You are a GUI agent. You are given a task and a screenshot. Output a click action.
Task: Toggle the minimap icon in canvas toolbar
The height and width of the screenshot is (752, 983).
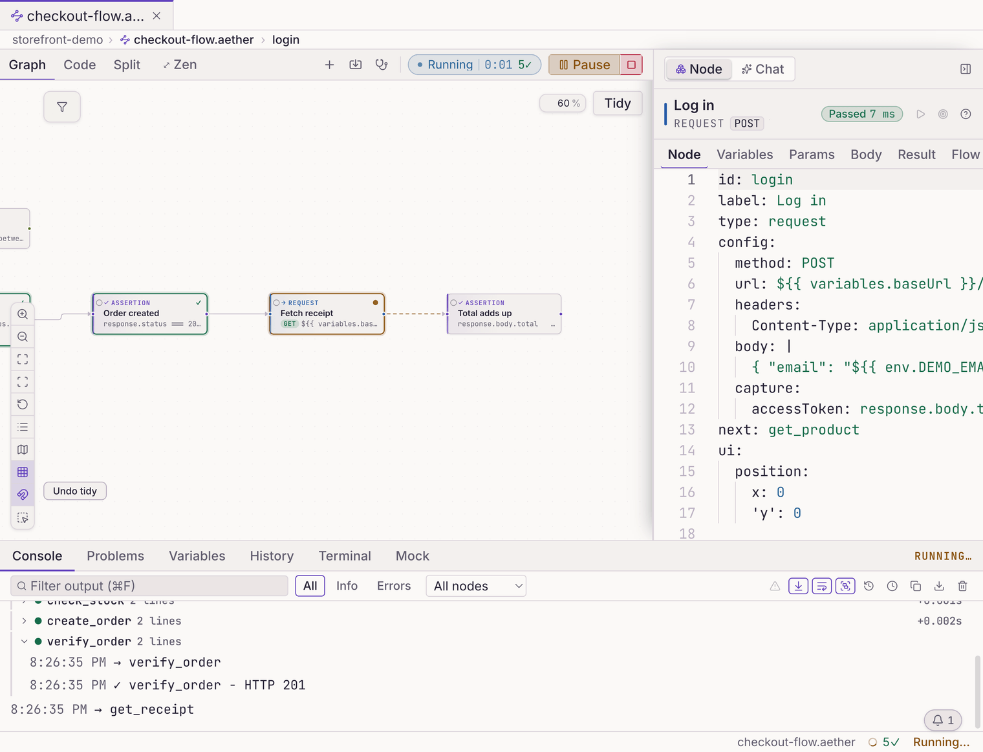point(23,449)
